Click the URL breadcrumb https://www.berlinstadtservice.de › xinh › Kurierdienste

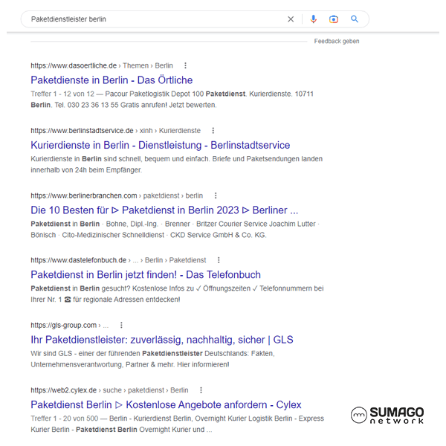(x=115, y=131)
